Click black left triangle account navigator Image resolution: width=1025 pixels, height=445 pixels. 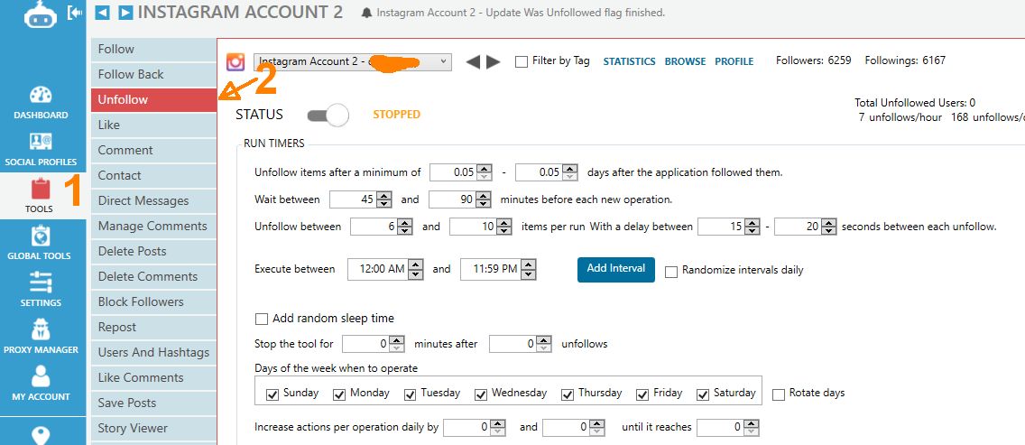point(473,62)
